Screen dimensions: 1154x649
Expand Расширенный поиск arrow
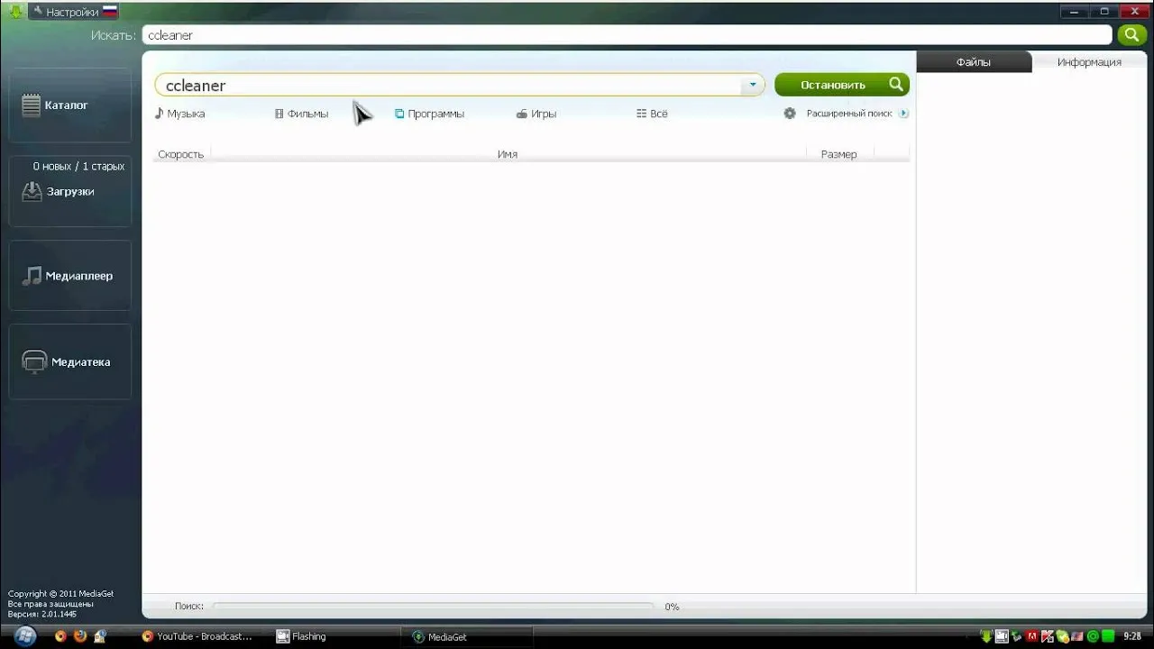click(x=903, y=114)
